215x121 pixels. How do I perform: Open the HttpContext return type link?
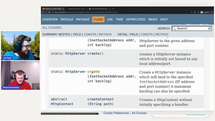point(62,104)
